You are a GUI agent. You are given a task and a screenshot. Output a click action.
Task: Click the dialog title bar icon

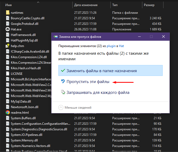point(55,37)
